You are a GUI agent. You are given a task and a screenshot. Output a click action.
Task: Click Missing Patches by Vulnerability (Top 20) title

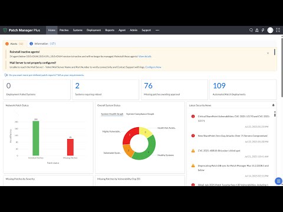(119, 179)
